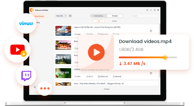Viewport: 194px width, 106px height.
Task: Click the Search input field
Action: 145,16
